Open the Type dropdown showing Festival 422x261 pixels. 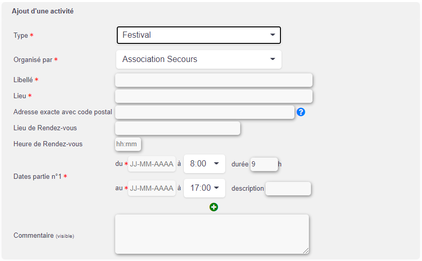click(199, 35)
